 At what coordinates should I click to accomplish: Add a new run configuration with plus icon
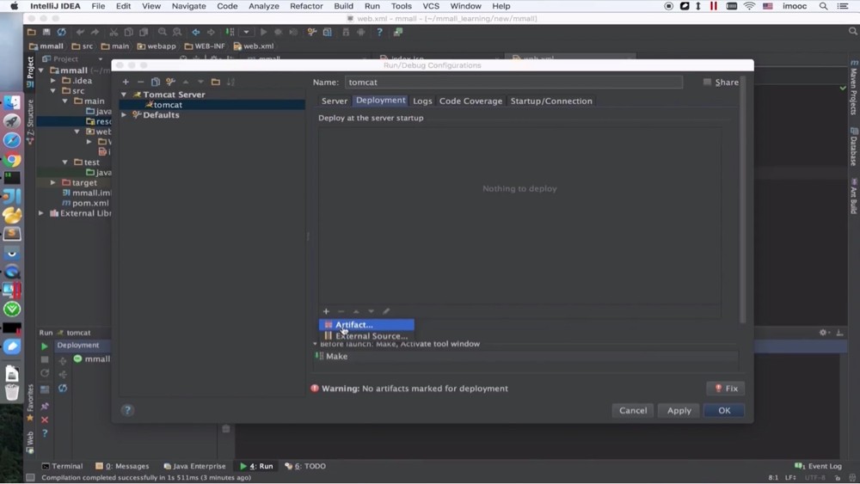126,82
